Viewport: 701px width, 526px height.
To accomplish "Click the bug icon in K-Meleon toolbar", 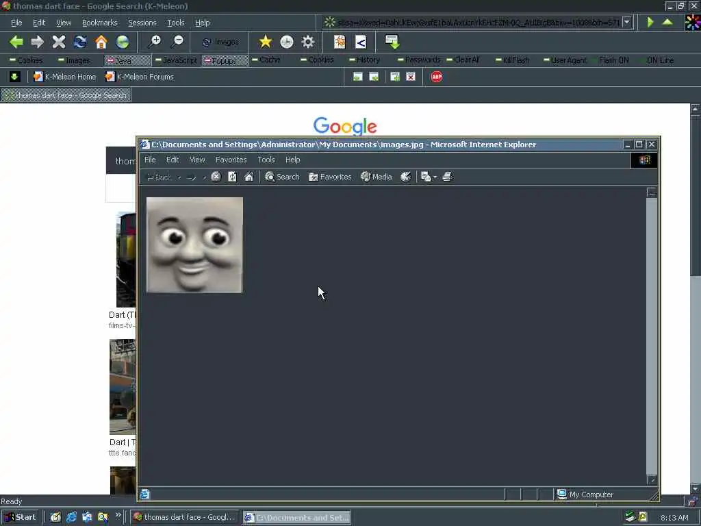I will pos(340,42).
